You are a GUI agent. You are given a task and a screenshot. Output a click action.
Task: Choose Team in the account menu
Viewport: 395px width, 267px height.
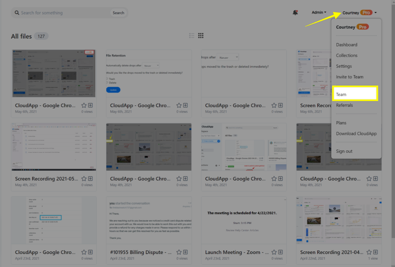[355, 94]
